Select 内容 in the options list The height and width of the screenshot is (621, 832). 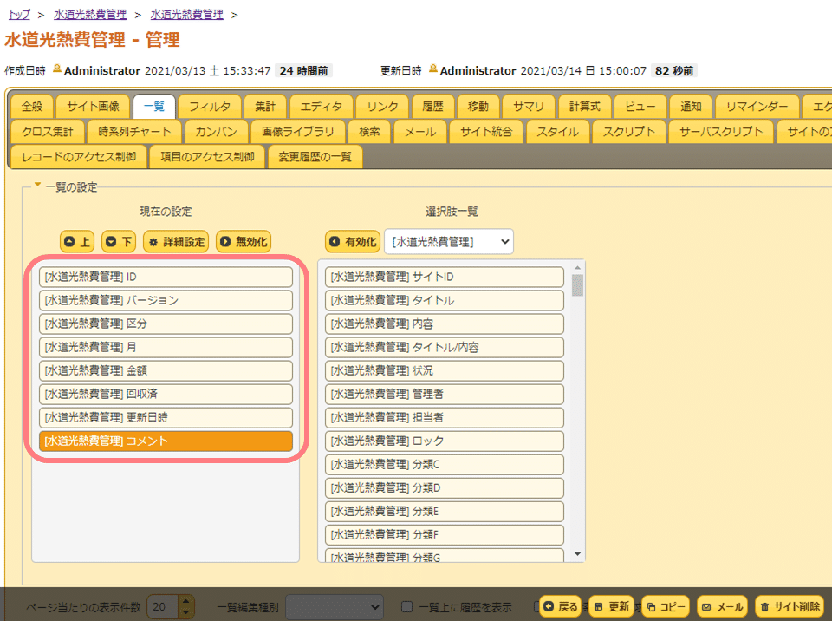coord(444,324)
